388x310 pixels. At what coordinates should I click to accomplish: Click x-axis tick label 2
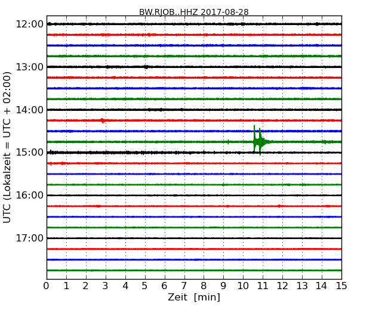click(85, 286)
